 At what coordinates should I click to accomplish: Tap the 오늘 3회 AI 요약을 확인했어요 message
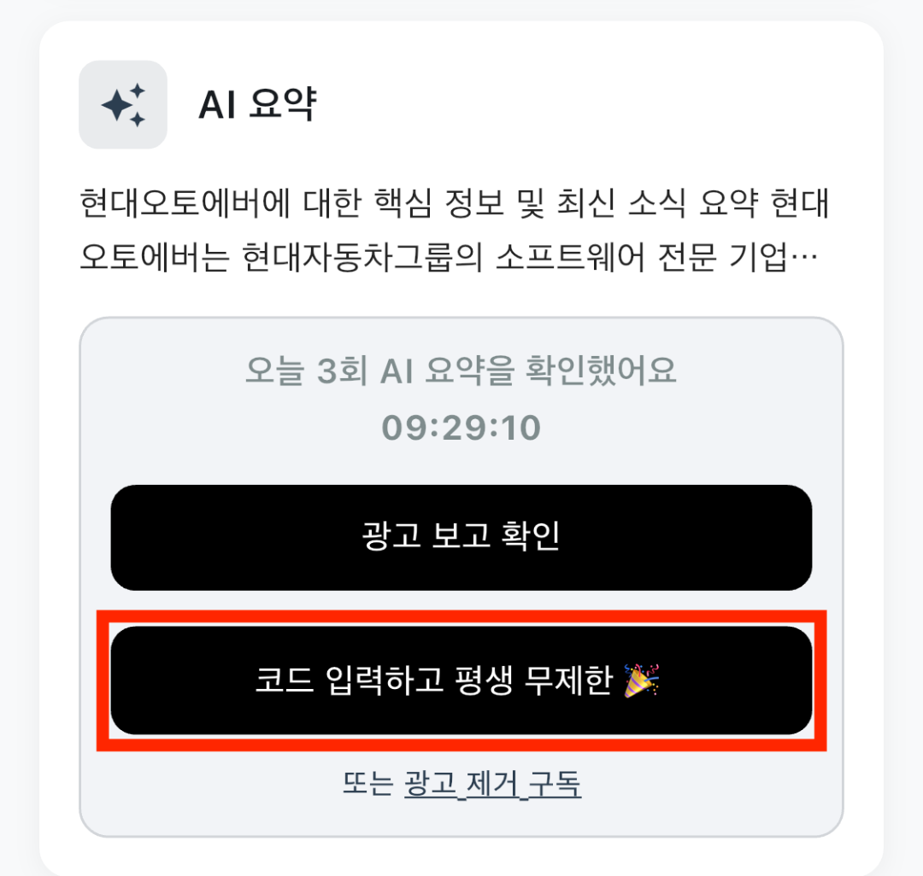click(x=461, y=371)
